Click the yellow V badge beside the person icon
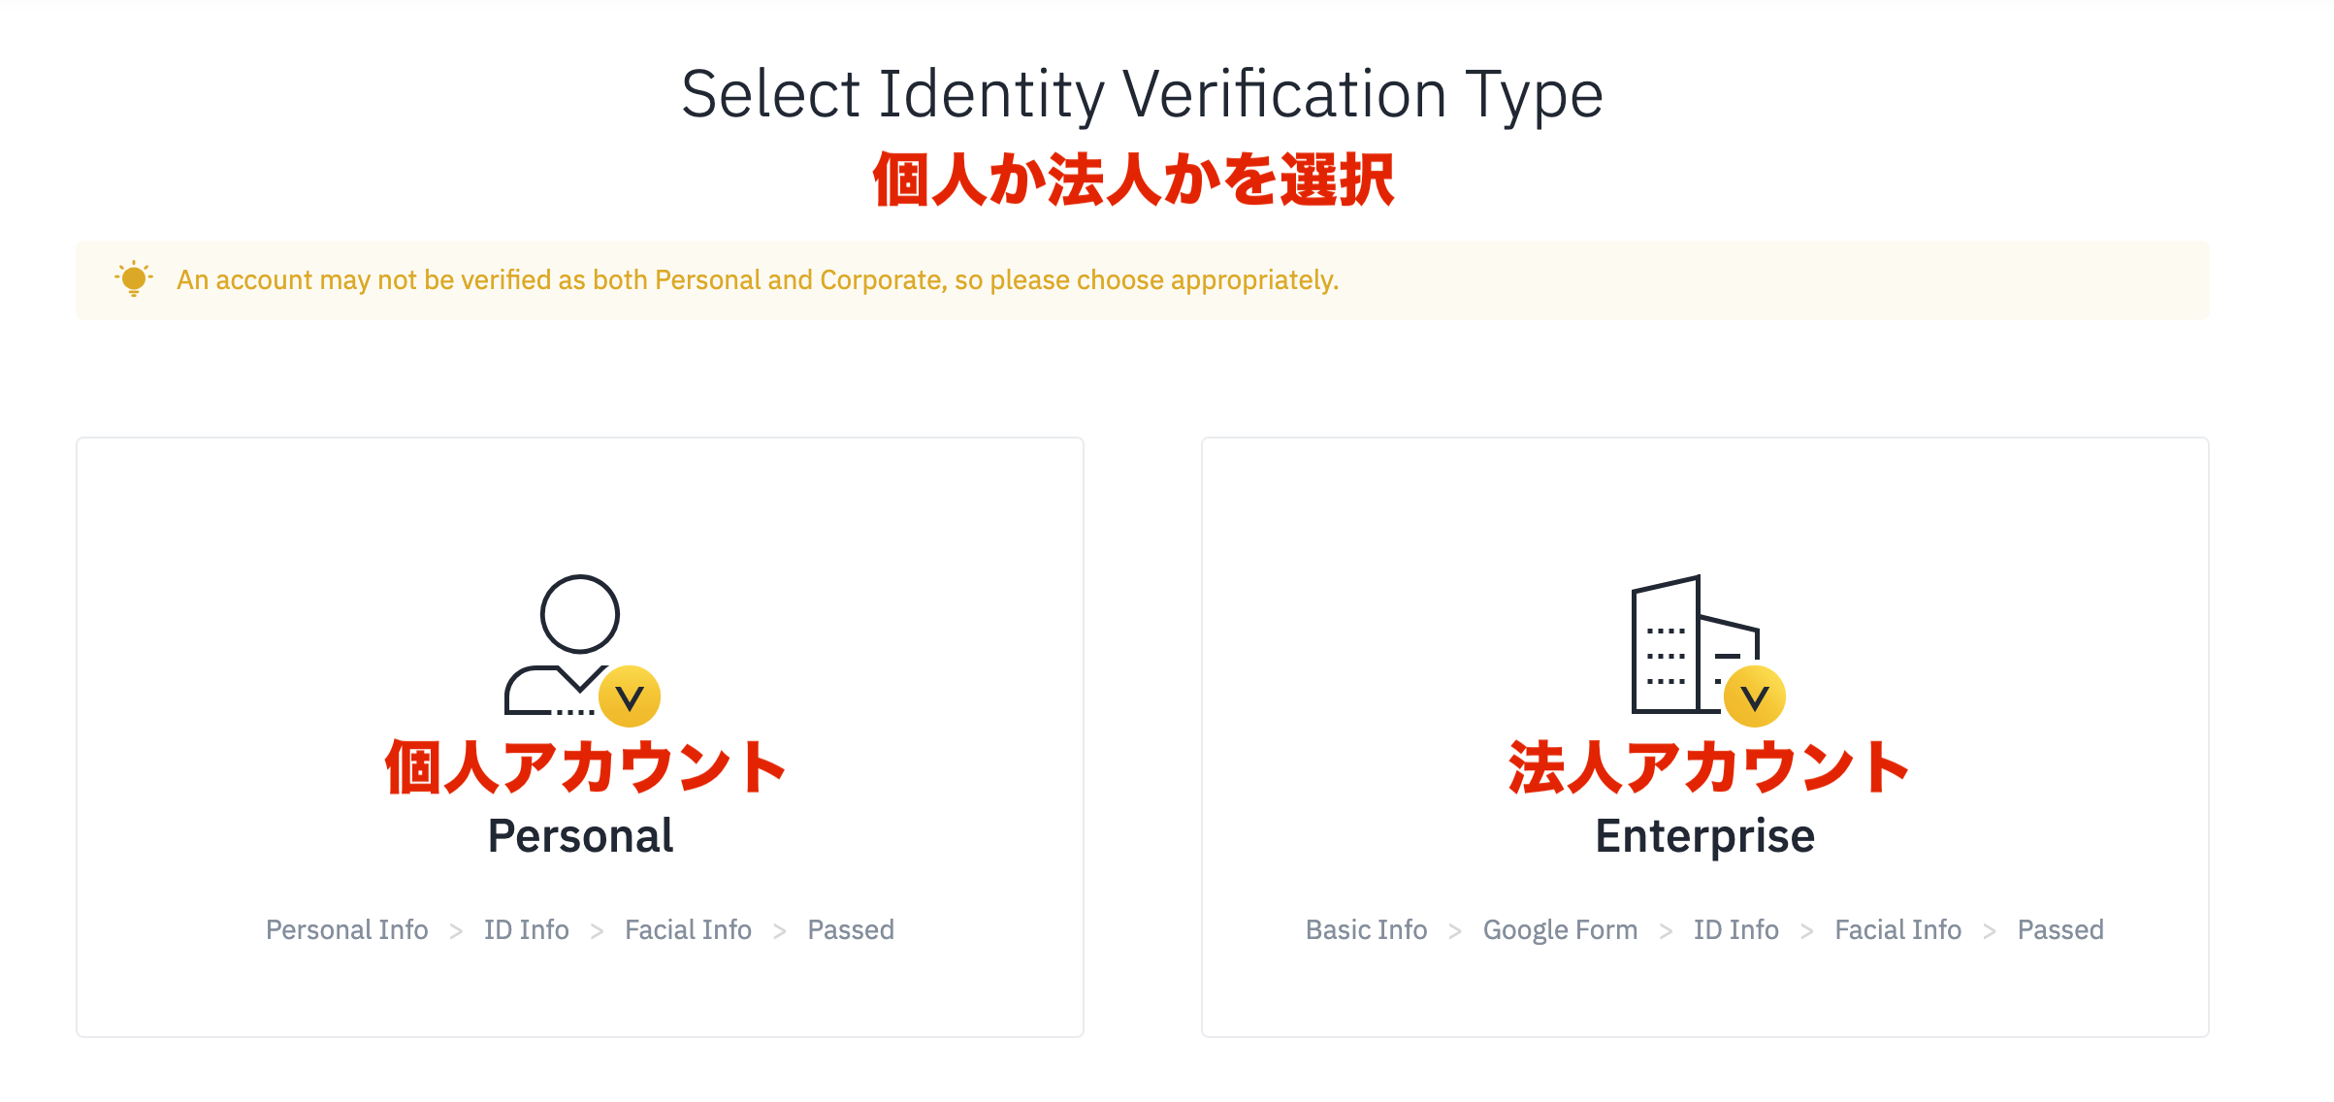2334x1102 pixels. [631, 695]
